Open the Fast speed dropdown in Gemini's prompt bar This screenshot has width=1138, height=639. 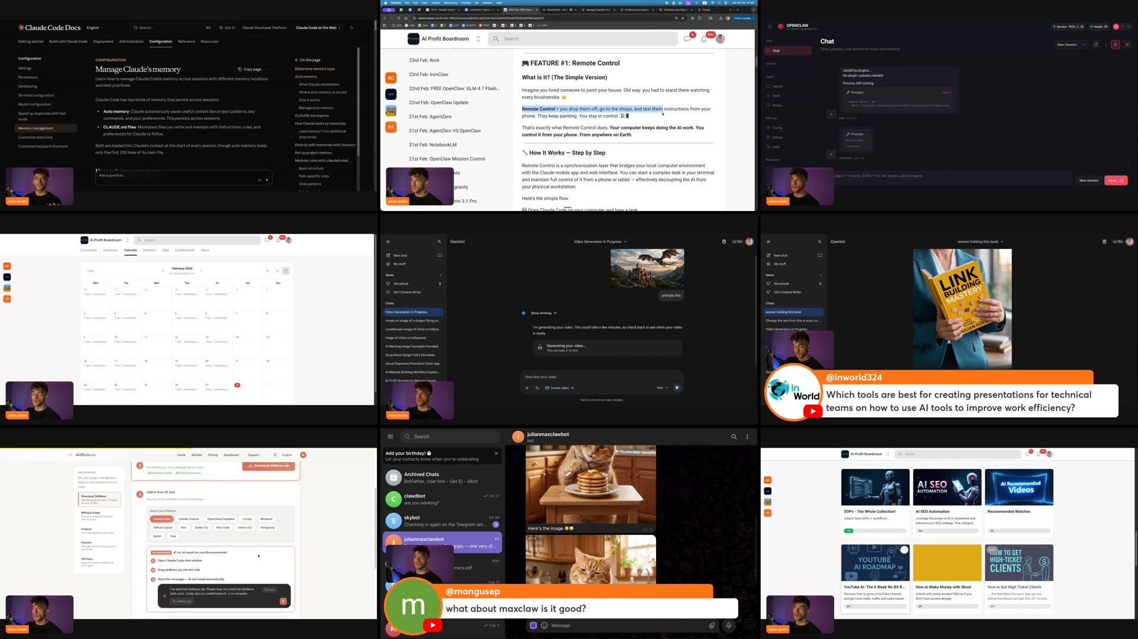coord(661,387)
